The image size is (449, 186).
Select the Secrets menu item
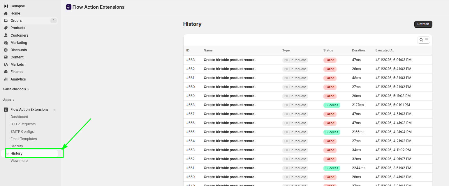click(17, 146)
